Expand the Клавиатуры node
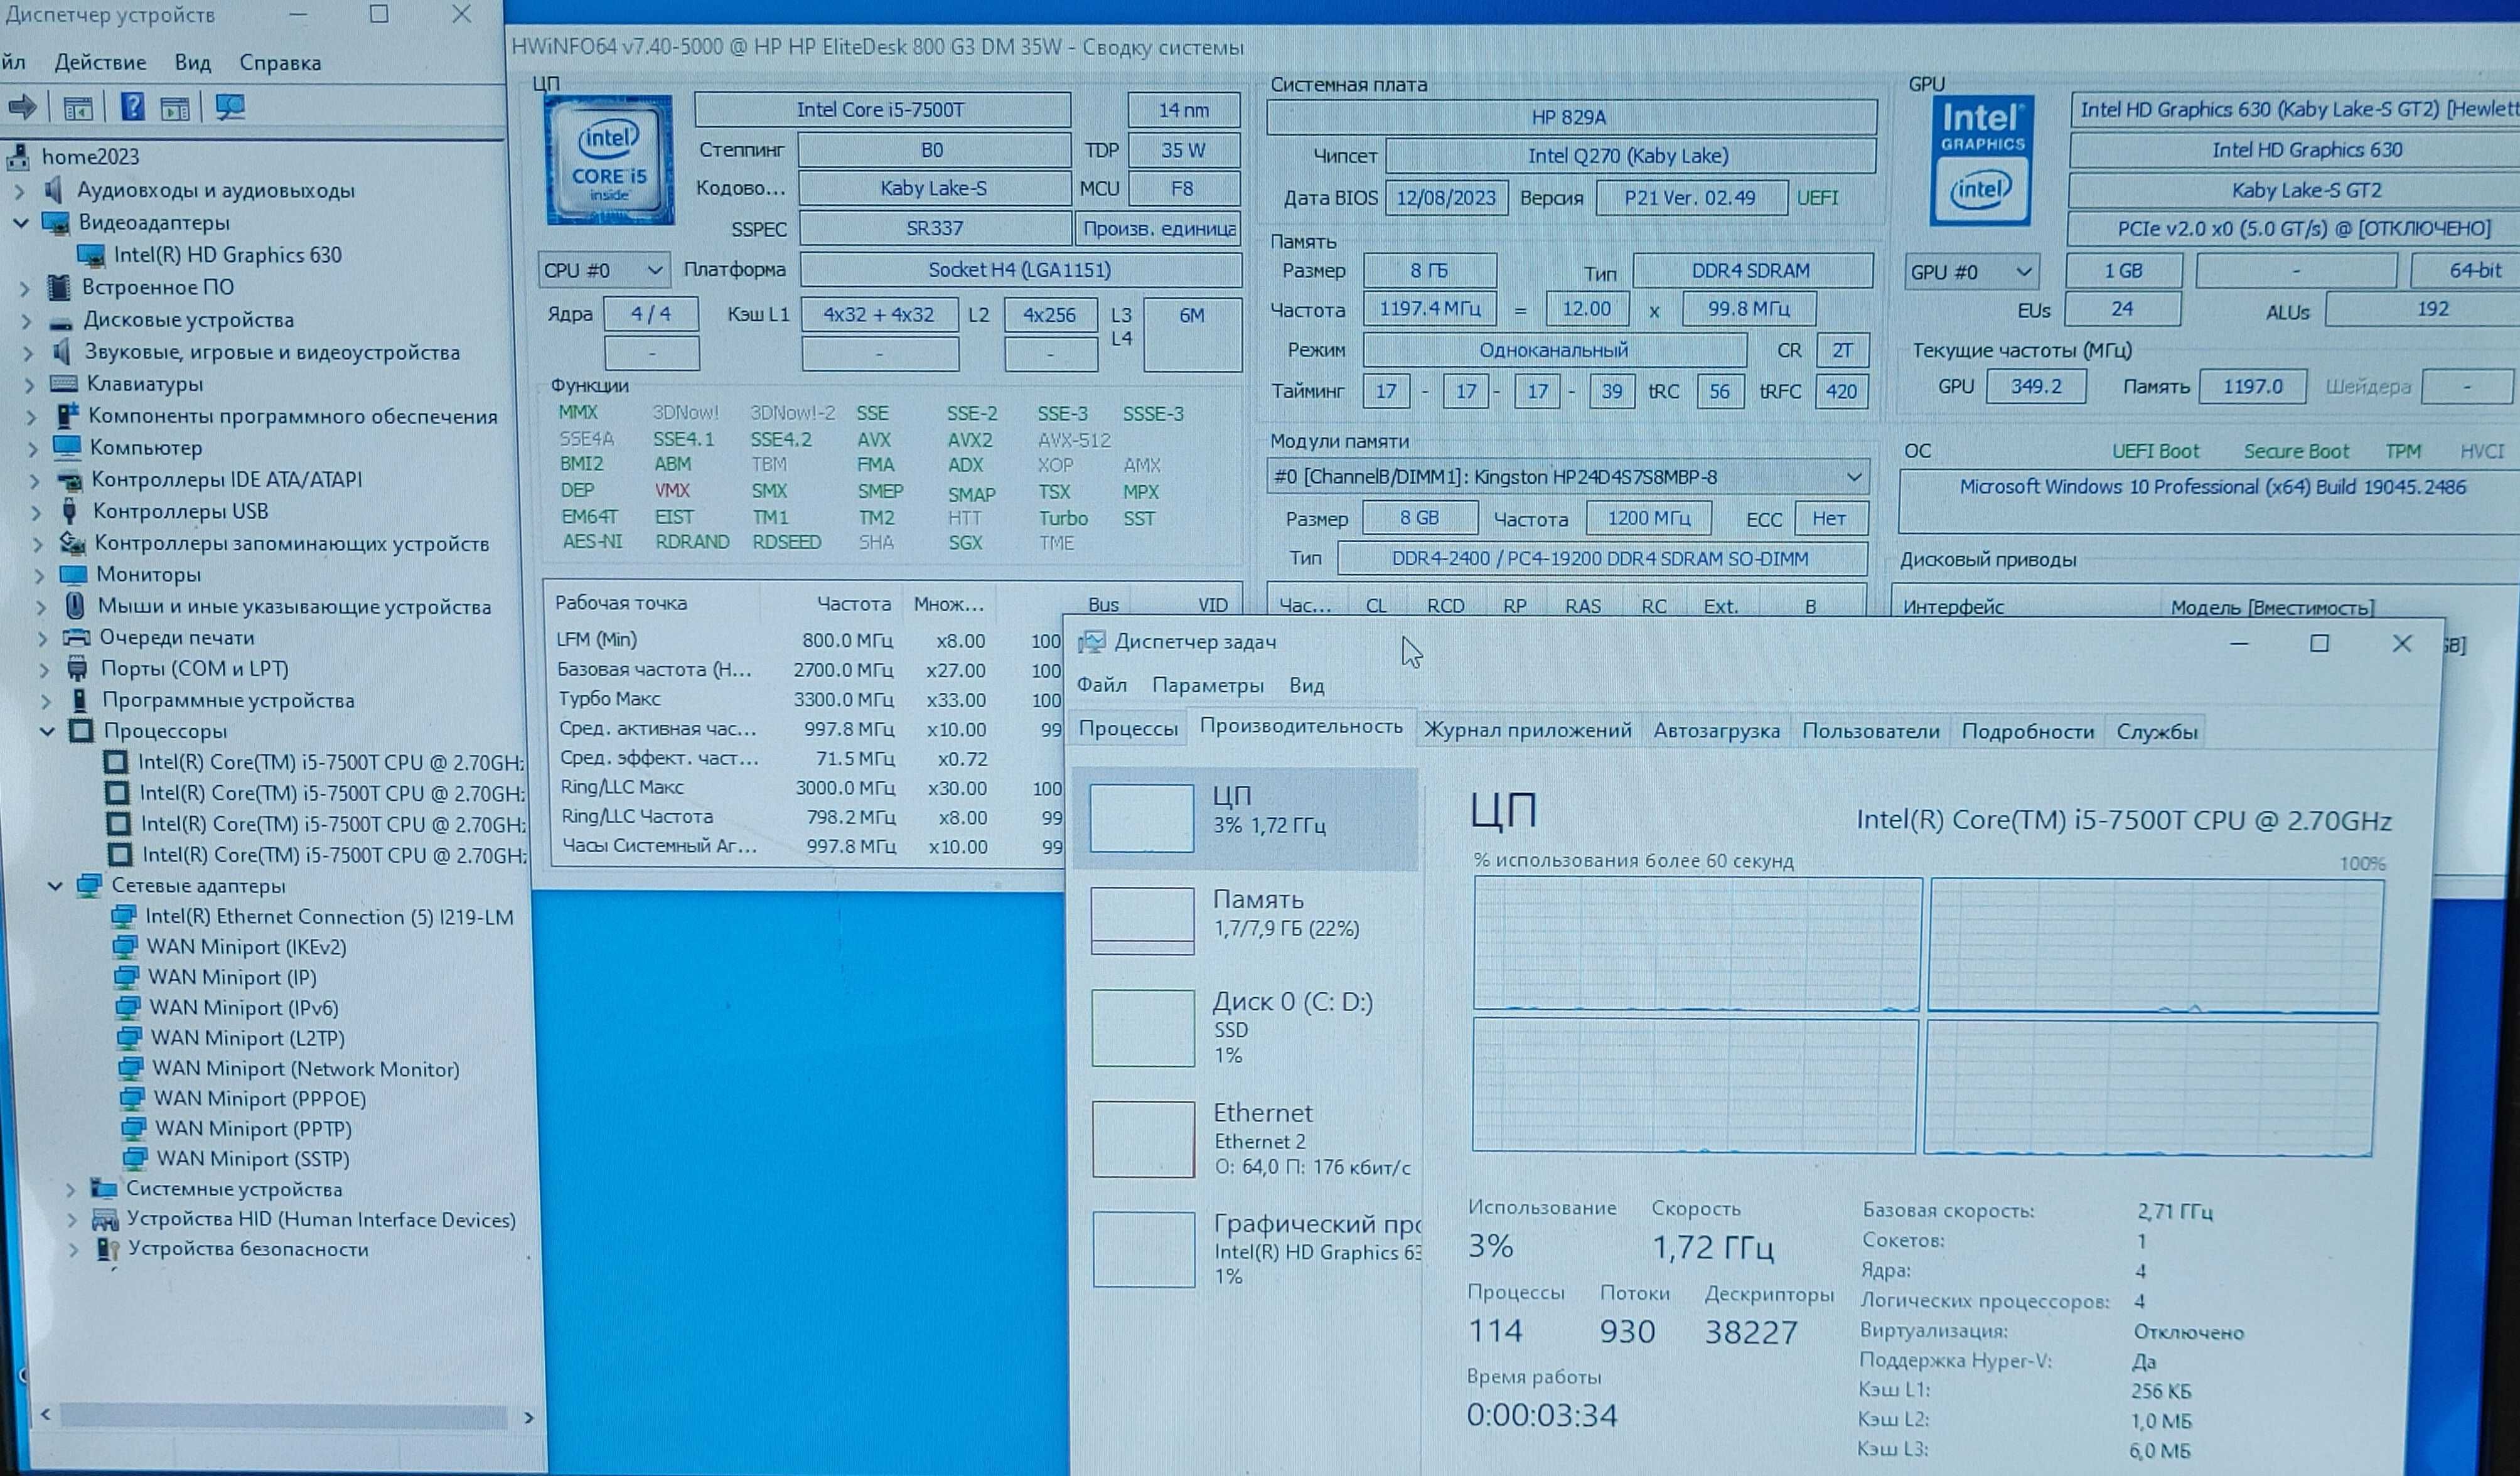The image size is (2520, 1476). pos(30,385)
